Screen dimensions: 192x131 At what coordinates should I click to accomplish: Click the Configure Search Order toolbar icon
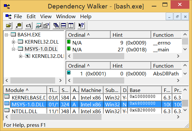[18, 26]
